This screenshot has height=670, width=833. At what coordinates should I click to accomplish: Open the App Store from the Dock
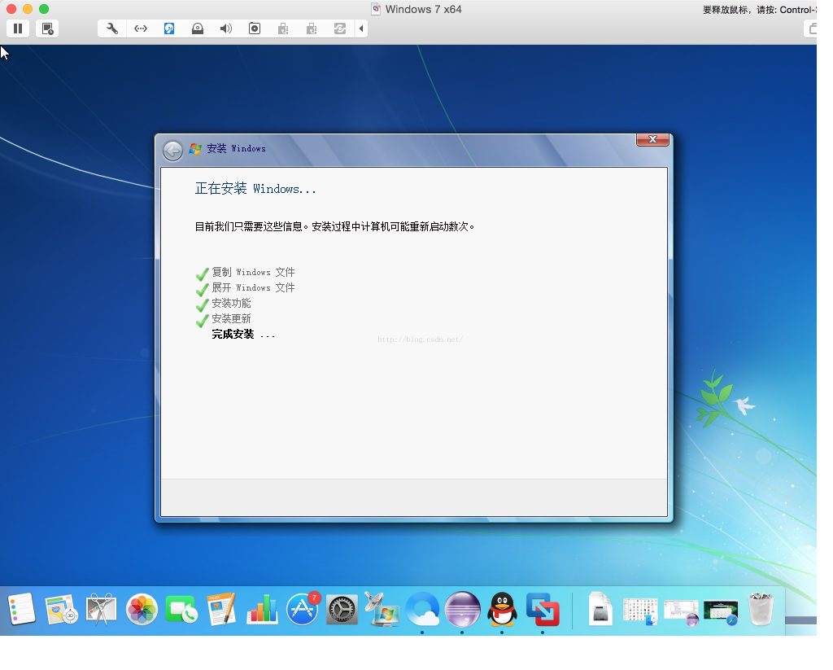(303, 610)
